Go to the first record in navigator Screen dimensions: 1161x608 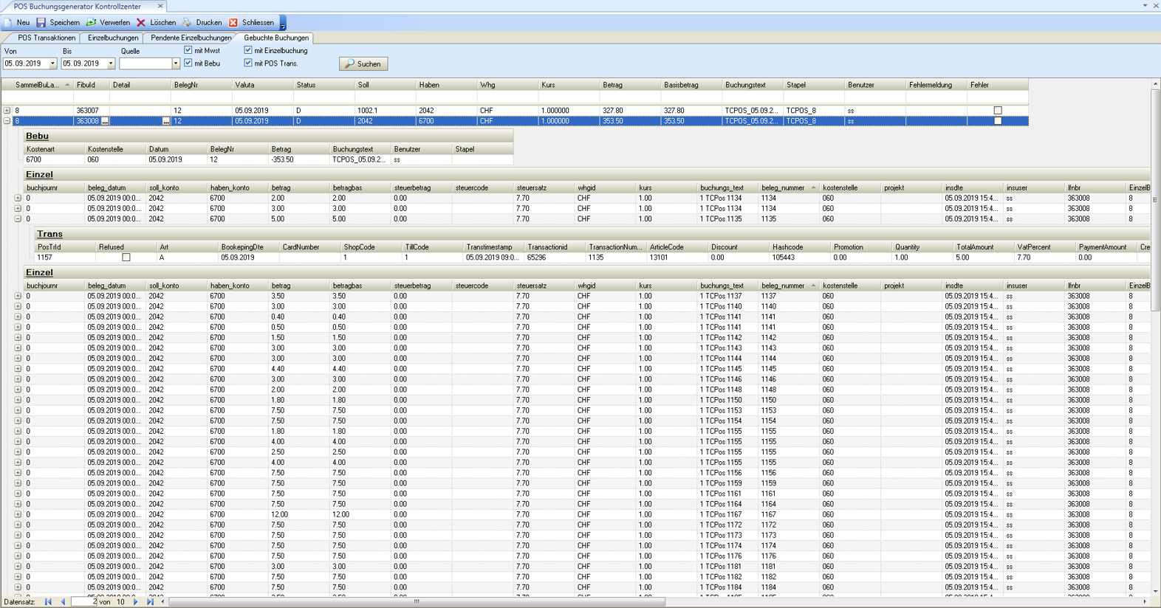tap(48, 602)
